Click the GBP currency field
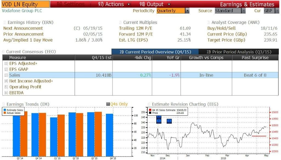This screenshot has height=160, width=281. (x=269, y=11)
